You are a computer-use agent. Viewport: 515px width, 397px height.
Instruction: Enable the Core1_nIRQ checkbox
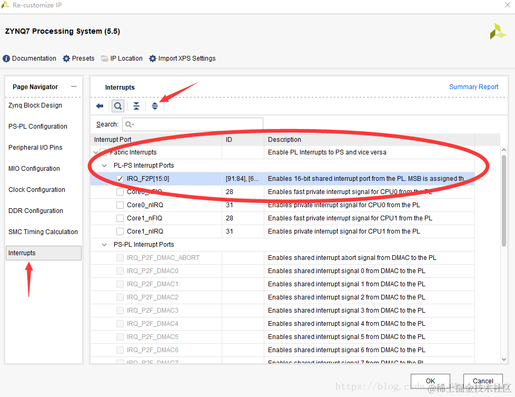[120, 231]
